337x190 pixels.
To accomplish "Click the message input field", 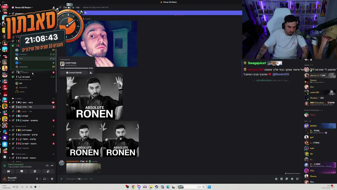I will pos(168,179).
